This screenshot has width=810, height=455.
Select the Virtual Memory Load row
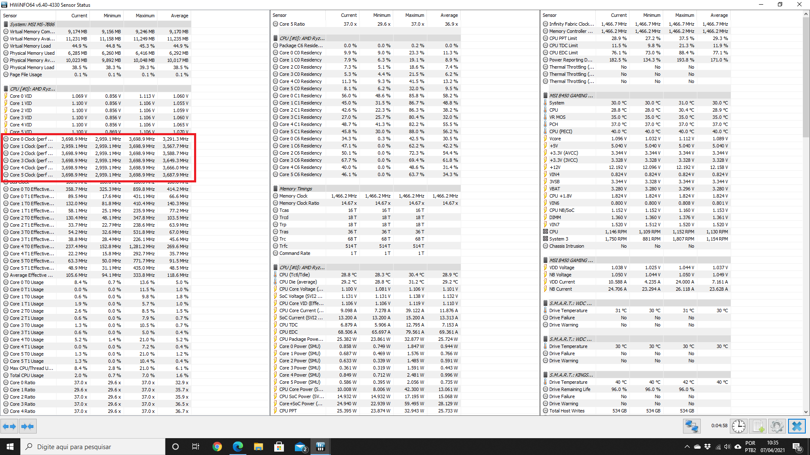pos(96,46)
